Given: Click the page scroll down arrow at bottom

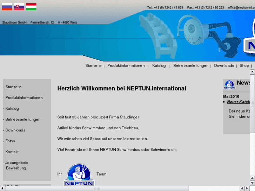Looking at the screenshot, I should 252,183.
